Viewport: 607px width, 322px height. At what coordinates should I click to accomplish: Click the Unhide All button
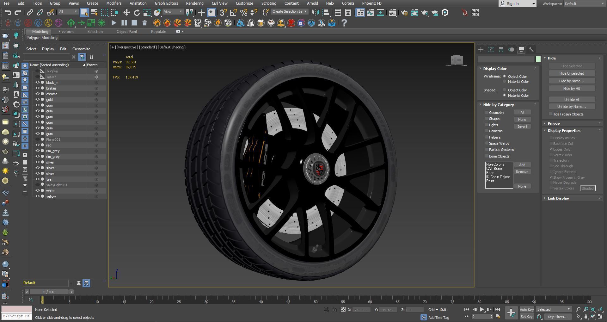572,100
